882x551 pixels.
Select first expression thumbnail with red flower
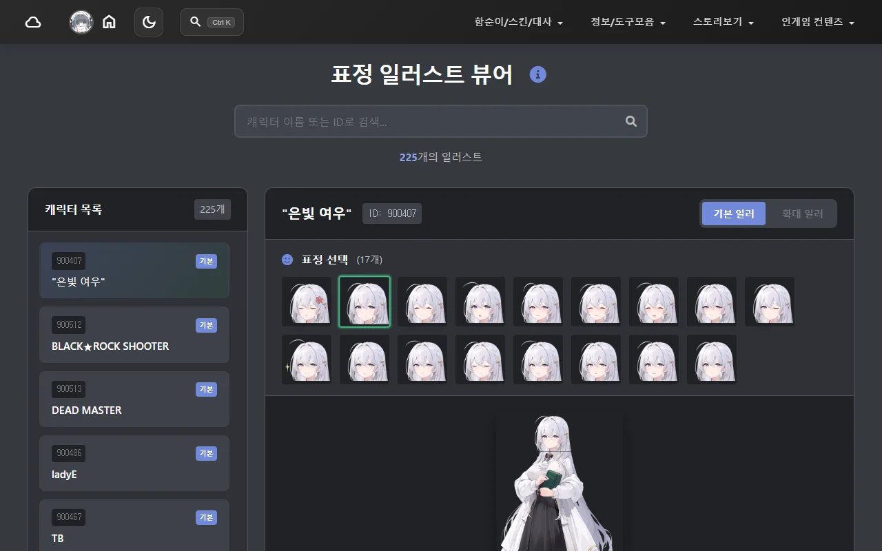click(307, 302)
